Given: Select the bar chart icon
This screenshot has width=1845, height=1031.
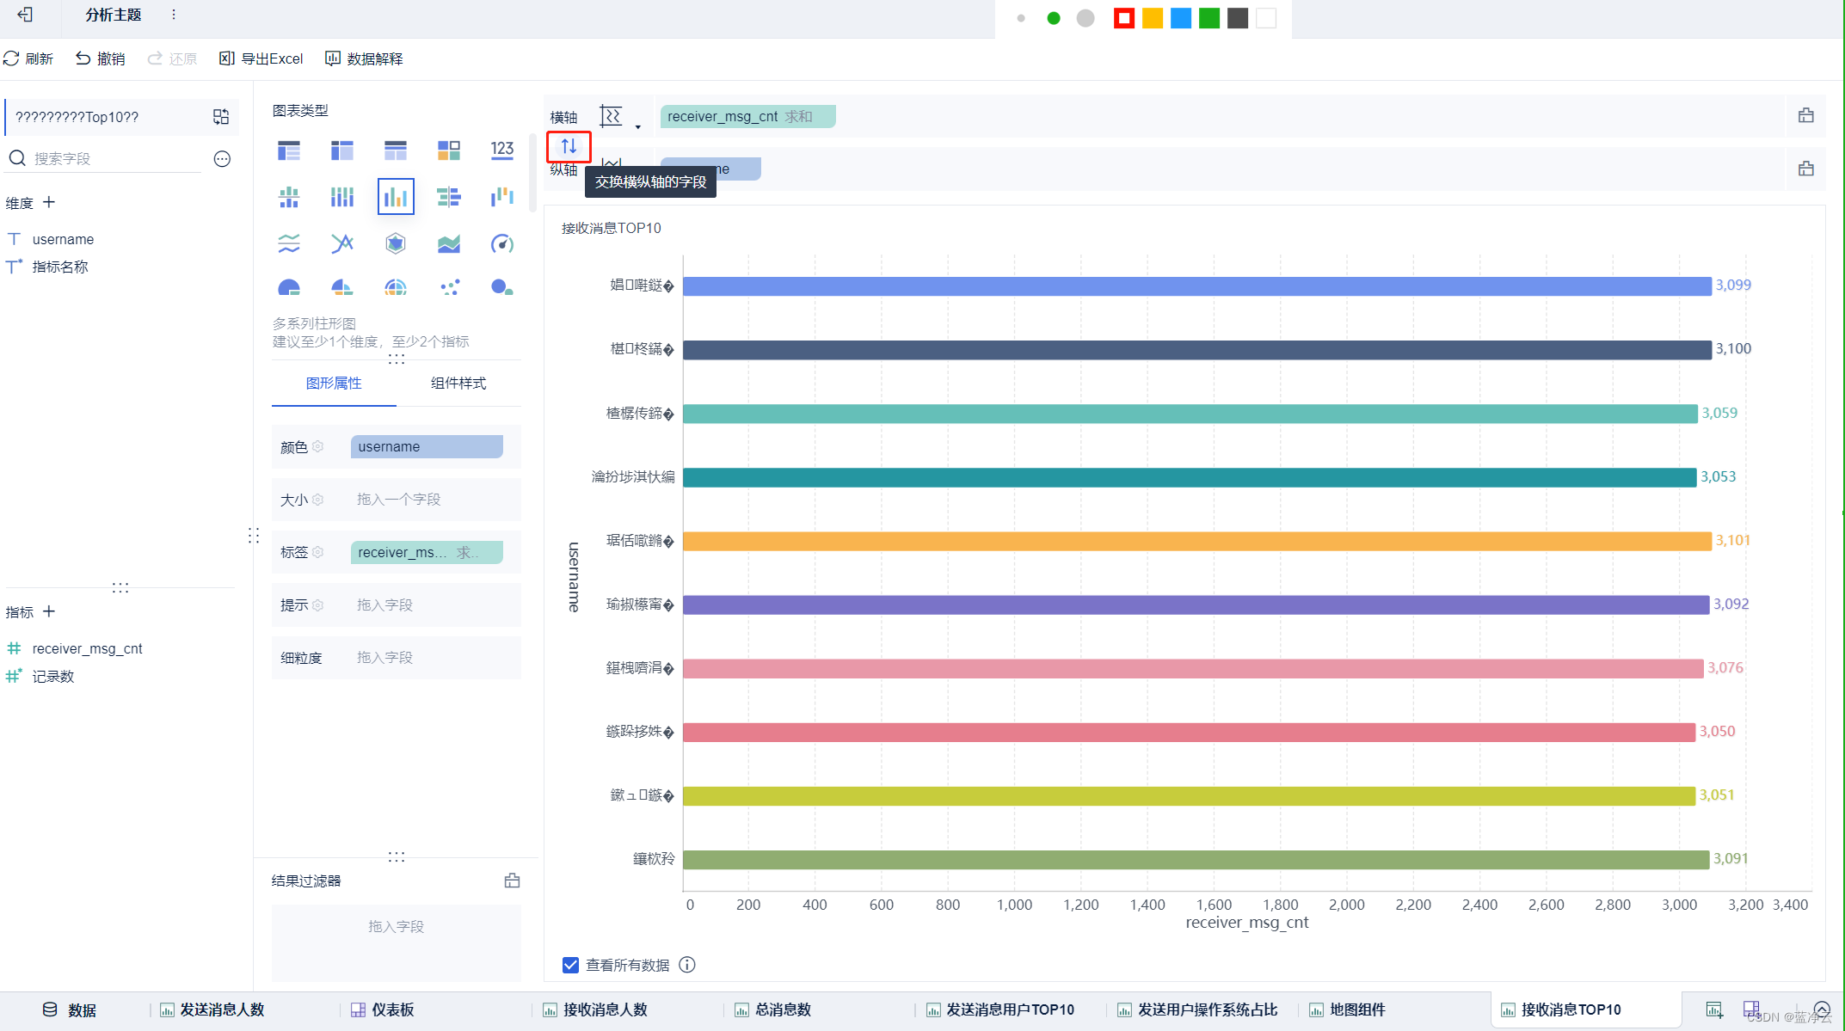Looking at the screenshot, I should [396, 196].
